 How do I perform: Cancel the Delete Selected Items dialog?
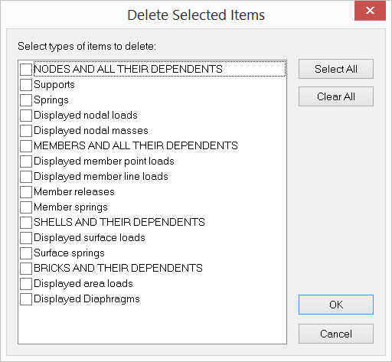pos(336,334)
